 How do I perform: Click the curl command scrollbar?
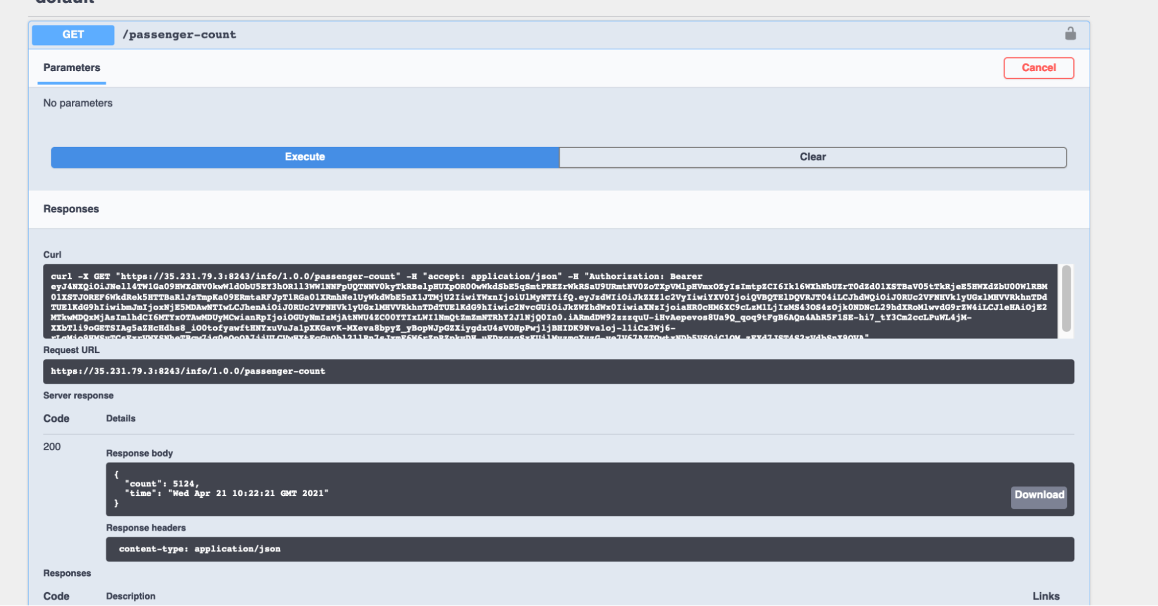coord(1066,299)
